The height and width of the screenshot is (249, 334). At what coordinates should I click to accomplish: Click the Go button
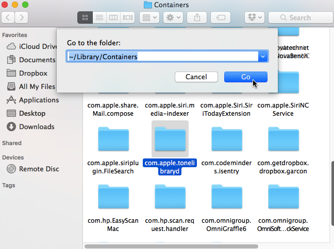[245, 77]
